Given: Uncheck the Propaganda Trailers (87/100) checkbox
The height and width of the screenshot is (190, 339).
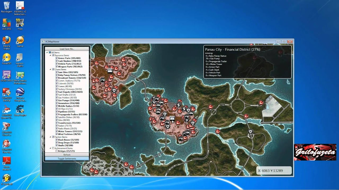Looking at the screenshot, I should click(56, 115).
